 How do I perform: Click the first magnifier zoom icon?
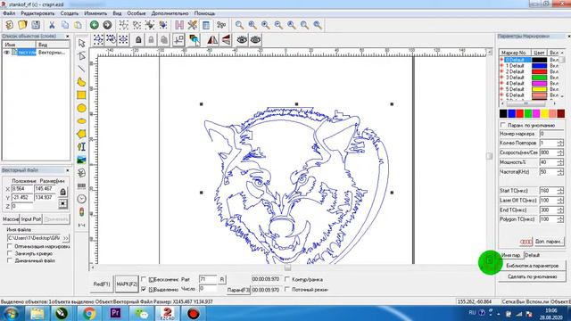pos(239,25)
